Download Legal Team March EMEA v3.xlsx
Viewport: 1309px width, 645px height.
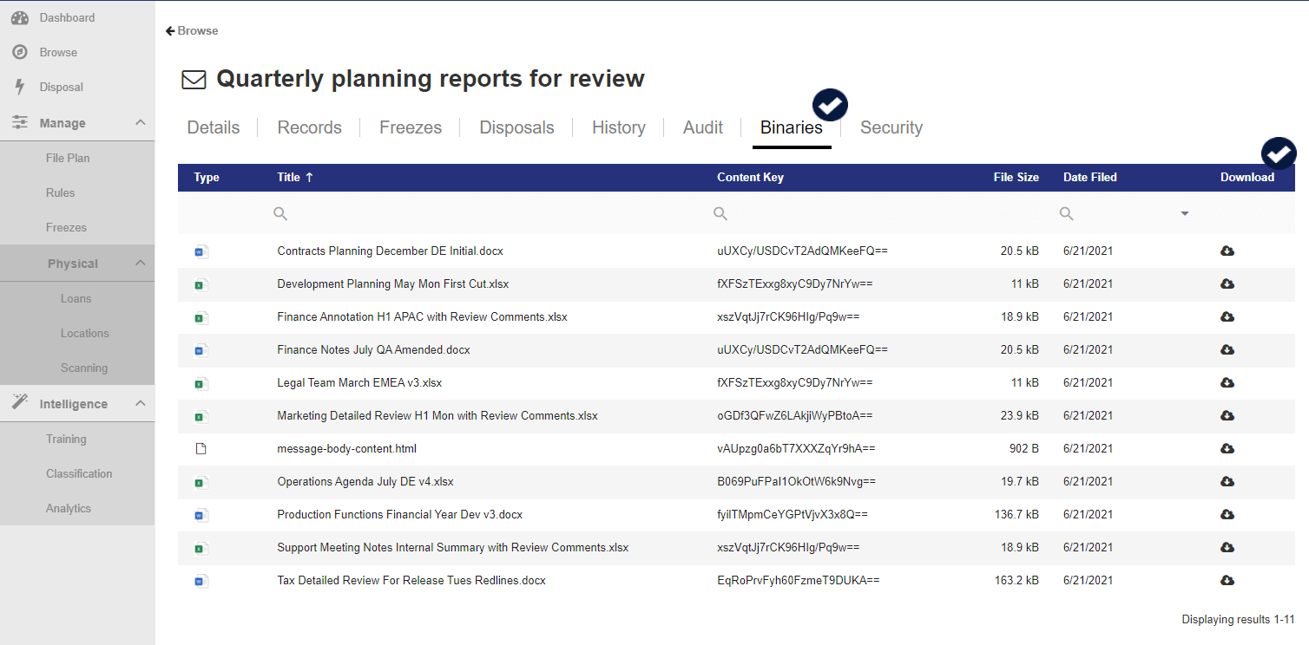tap(1227, 382)
